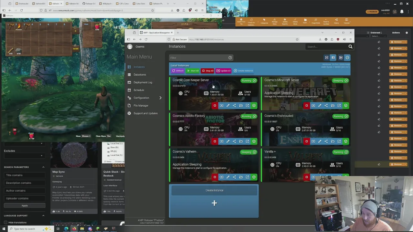This screenshot has height=232, width=413.
Task: Click Create Instance button in Local Instances bar
Action: pyautogui.click(x=243, y=71)
